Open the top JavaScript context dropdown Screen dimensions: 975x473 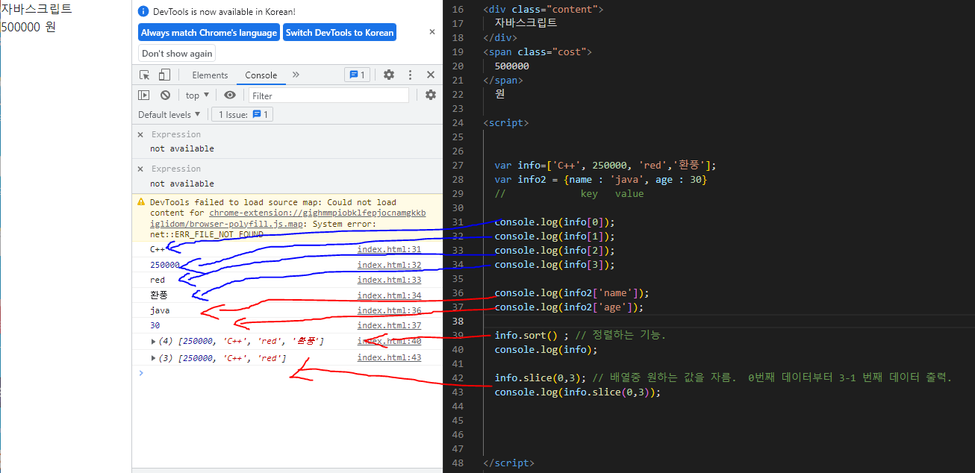pos(197,95)
